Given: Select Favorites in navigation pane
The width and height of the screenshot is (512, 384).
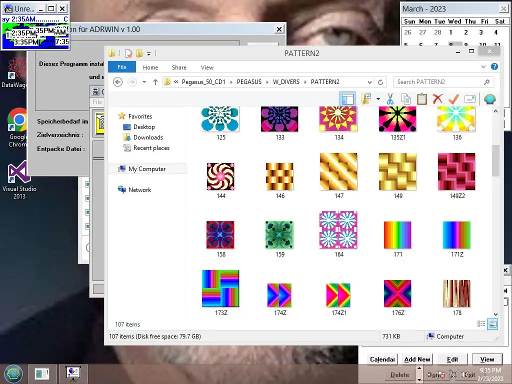Looking at the screenshot, I should (140, 116).
